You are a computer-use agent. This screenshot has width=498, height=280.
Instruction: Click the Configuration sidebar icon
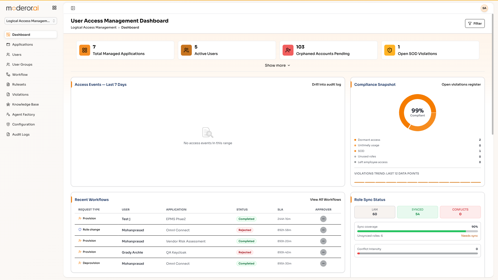pos(8,124)
